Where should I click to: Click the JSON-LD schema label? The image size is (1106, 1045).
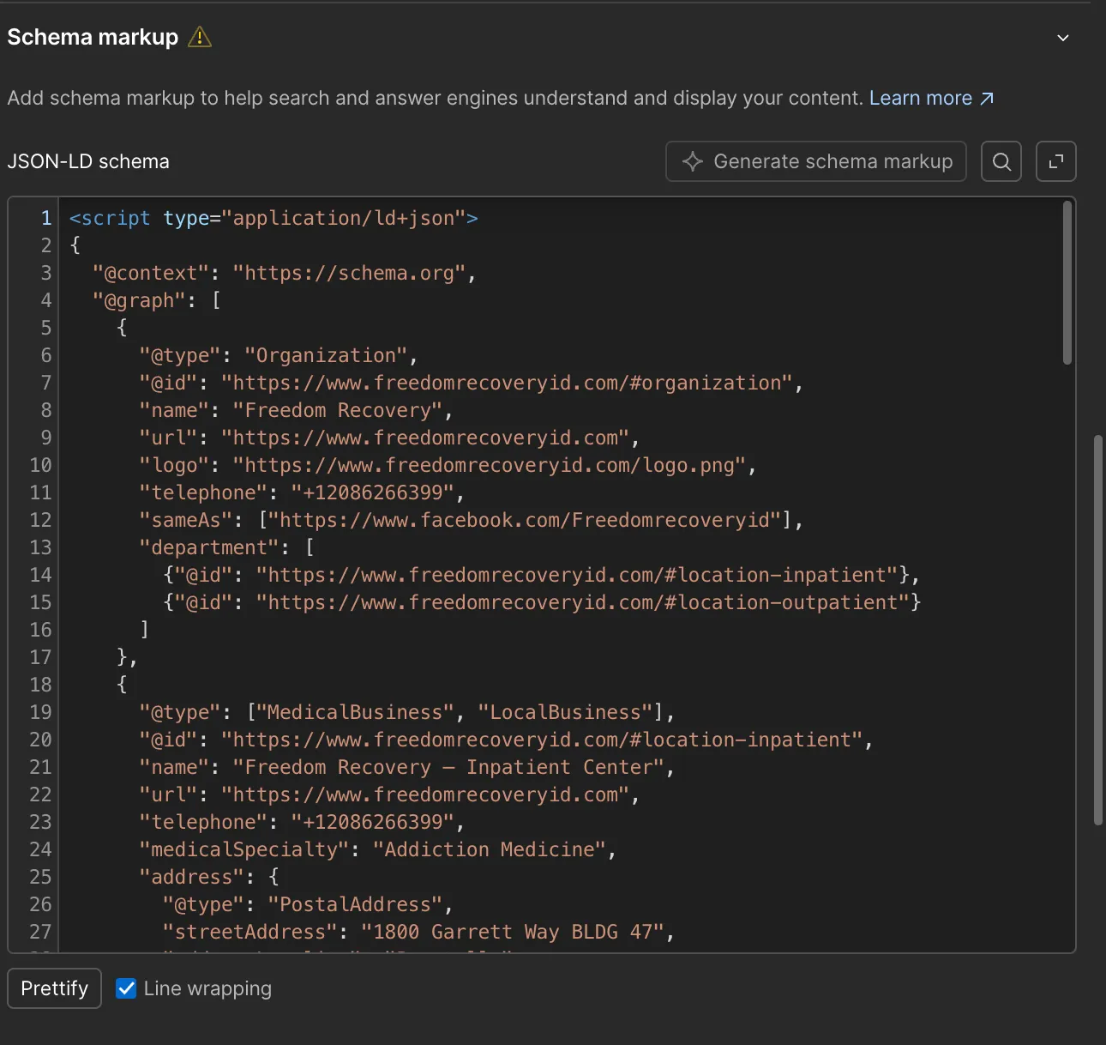(x=88, y=161)
